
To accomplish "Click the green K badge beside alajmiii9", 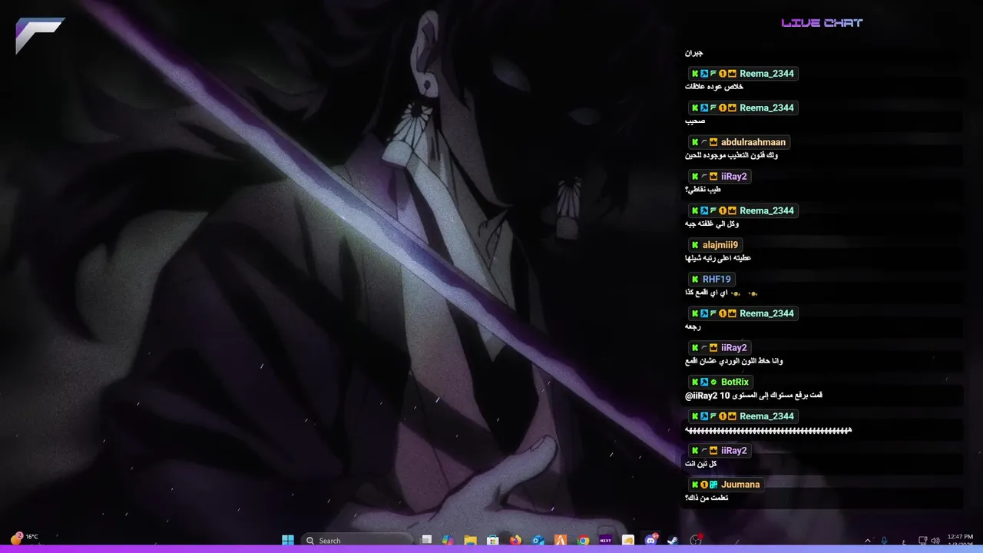I will click(x=695, y=245).
